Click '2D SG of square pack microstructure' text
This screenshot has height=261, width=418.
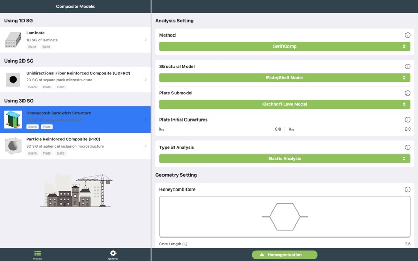[60, 80]
